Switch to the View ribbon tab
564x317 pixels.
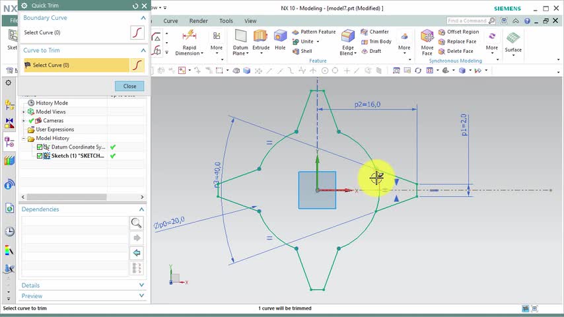pos(250,21)
